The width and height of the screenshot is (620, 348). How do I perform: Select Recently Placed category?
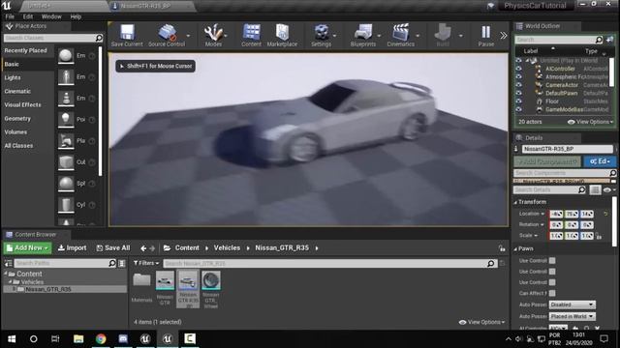pyautogui.click(x=26, y=50)
